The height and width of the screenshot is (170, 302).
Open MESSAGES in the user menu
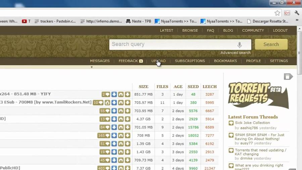[x=100, y=61]
